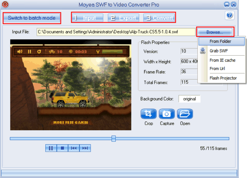This screenshot has width=247, height=178.
Task: Click the Input File path field
Action: (x=116, y=32)
